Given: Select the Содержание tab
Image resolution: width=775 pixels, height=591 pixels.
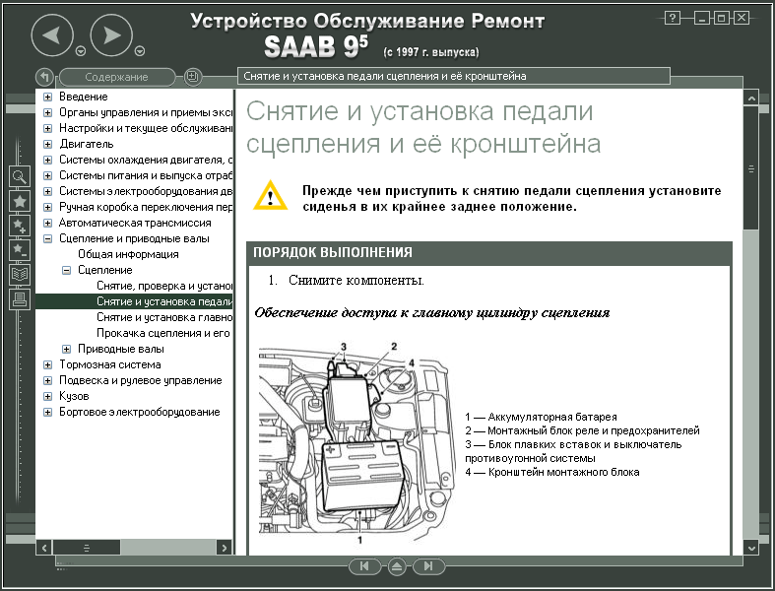Looking at the screenshot, I should [x=116, y=77].
